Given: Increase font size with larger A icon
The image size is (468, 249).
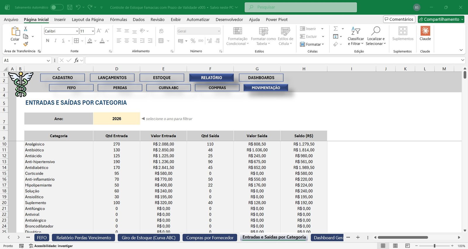Looking at the screenshot, I should pos(99,31).
